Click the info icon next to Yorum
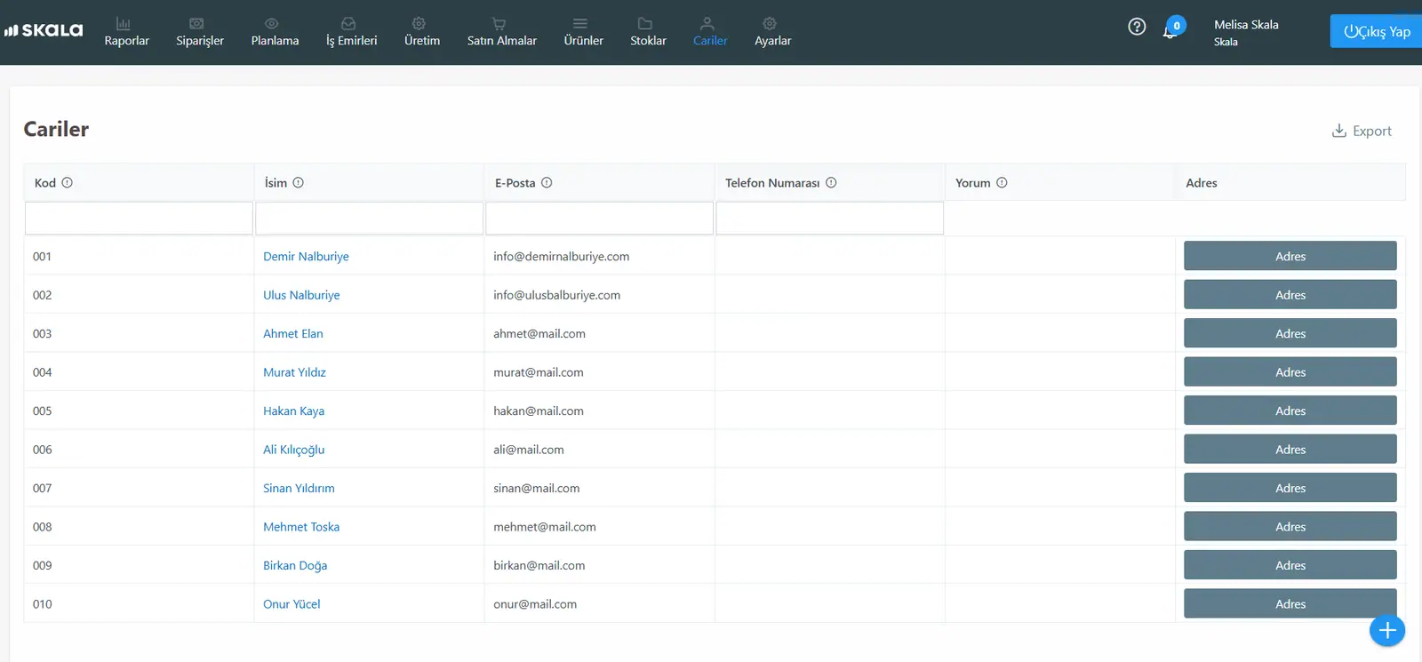The image size is (1422, 662). tap(1002, 183)
